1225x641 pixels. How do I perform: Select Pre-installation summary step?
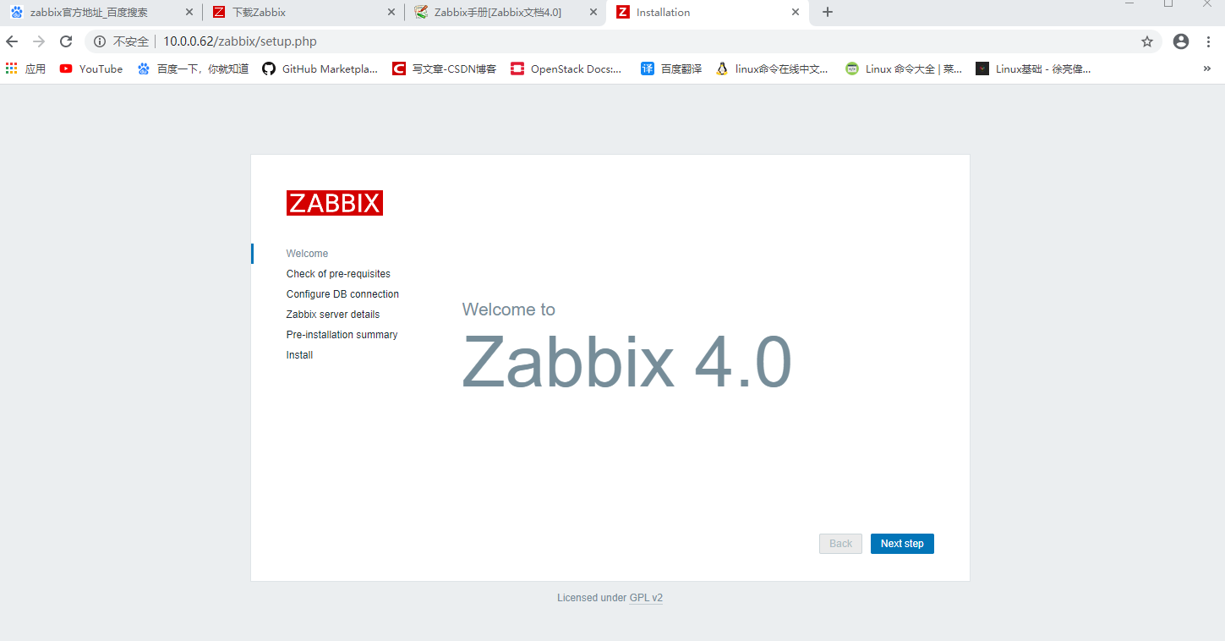pos(342,335)
